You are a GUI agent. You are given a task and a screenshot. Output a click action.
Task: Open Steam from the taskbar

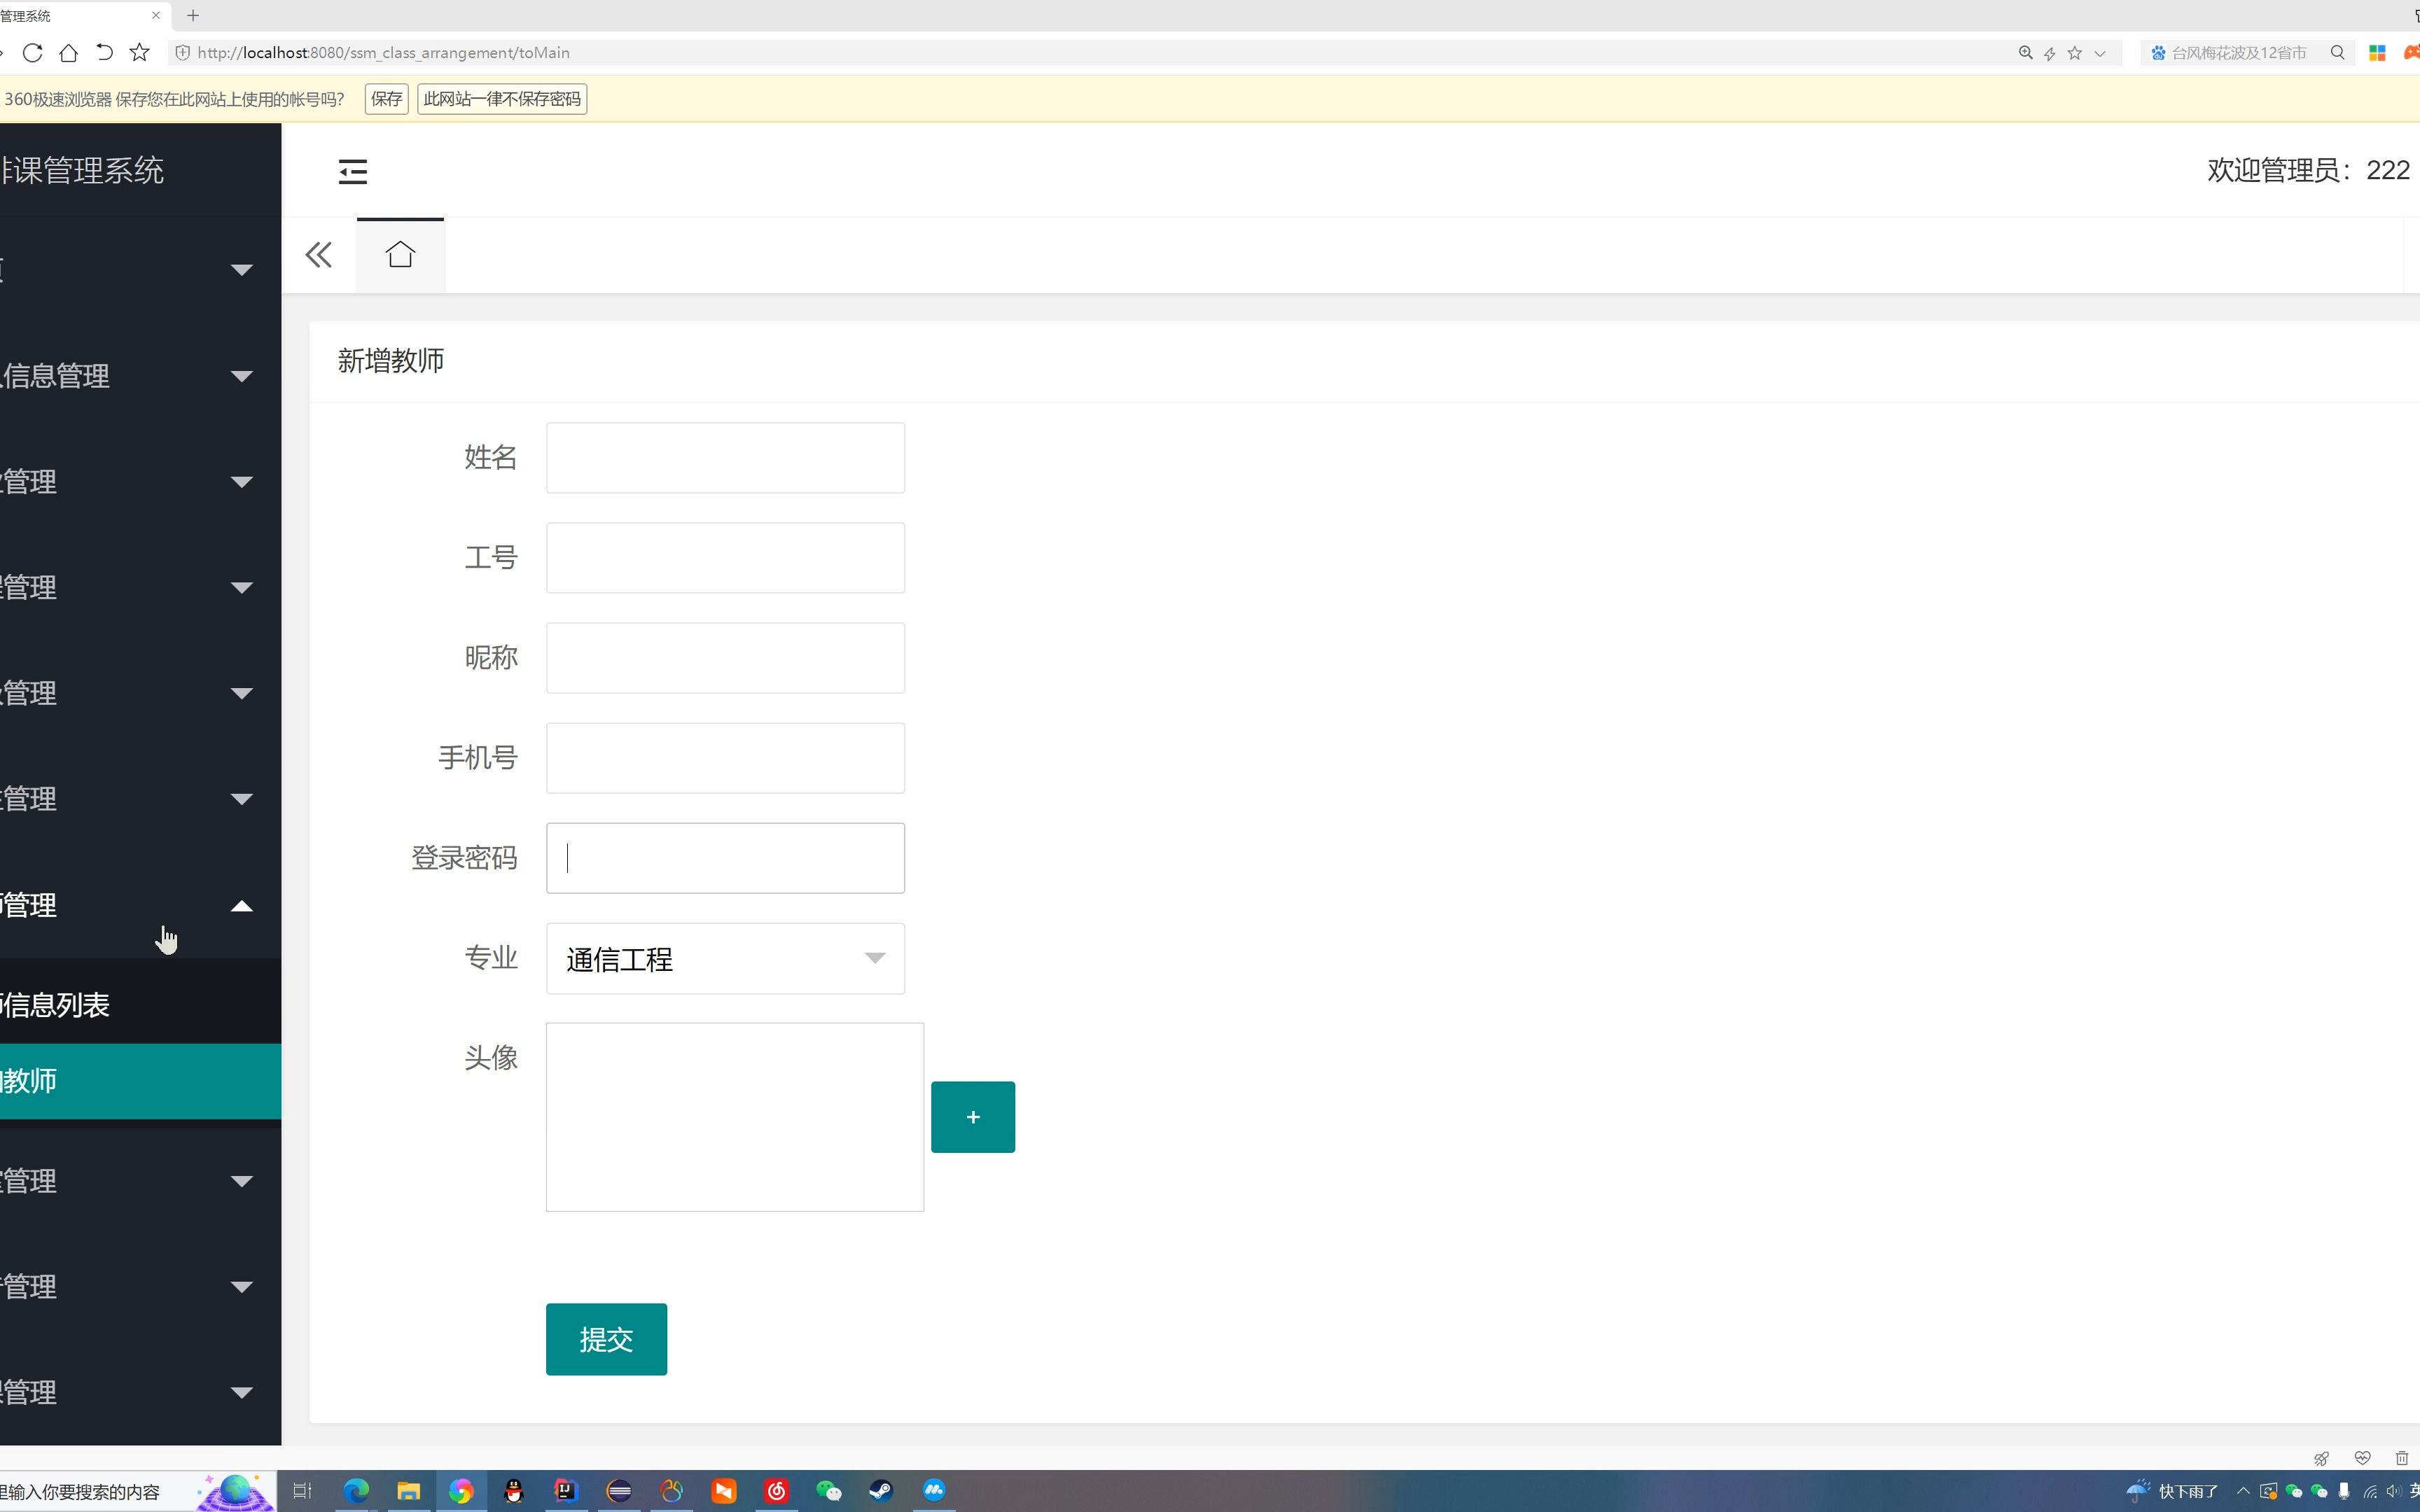coord(880,1491)
